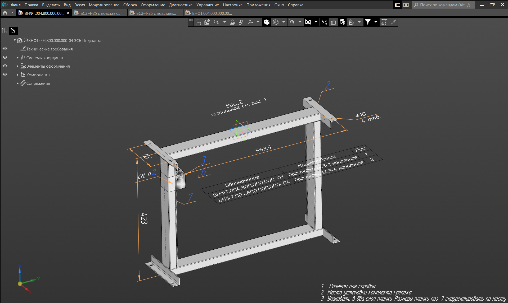508x303 pixels.
Task: Toggle visibility eye for Системы координат
Action: [5, 57]
